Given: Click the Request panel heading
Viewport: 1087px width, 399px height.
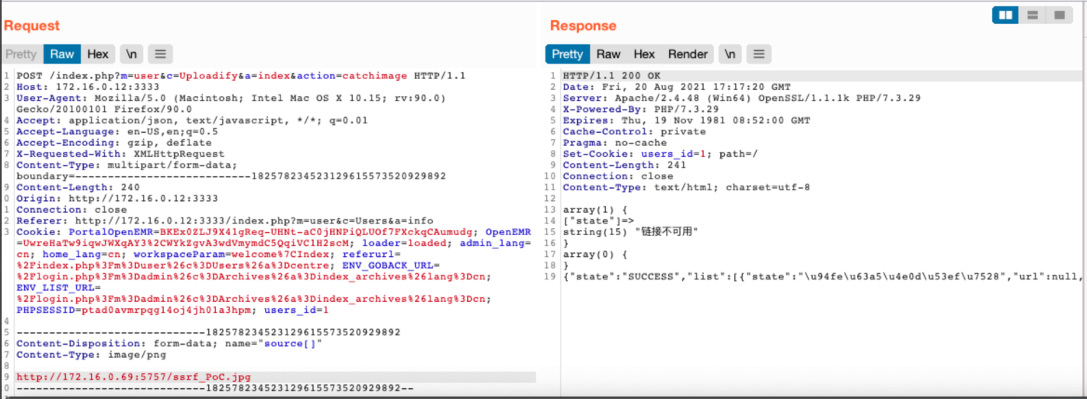Looking at the screenshot, I should pos(32,26).
